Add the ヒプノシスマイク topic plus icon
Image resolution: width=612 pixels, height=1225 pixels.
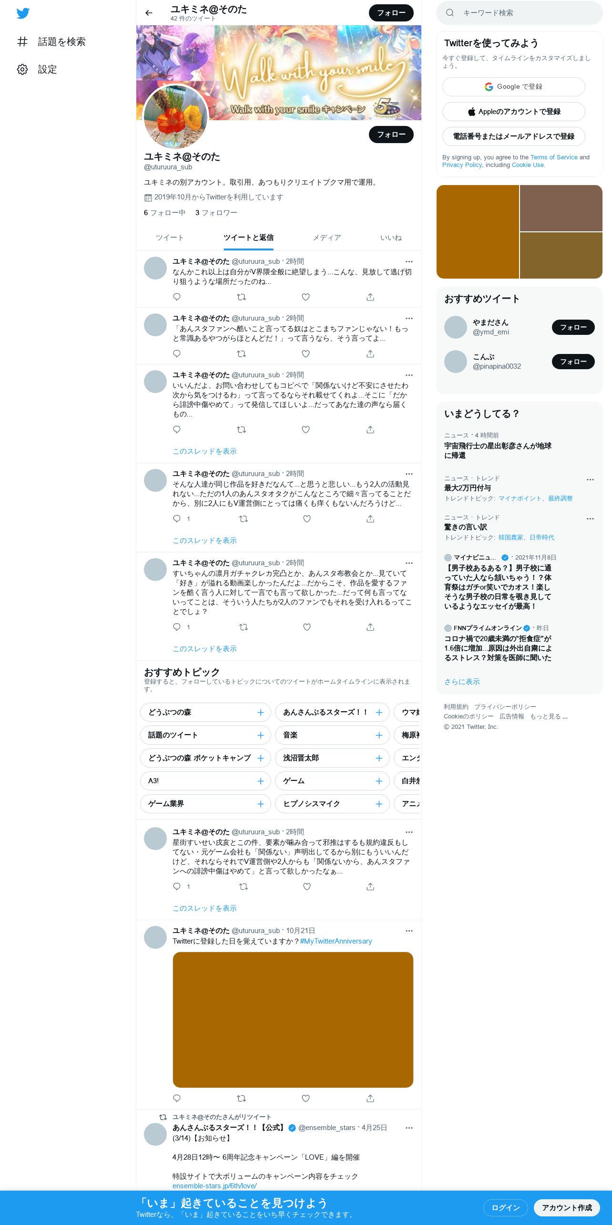click(x=379, y=804)
